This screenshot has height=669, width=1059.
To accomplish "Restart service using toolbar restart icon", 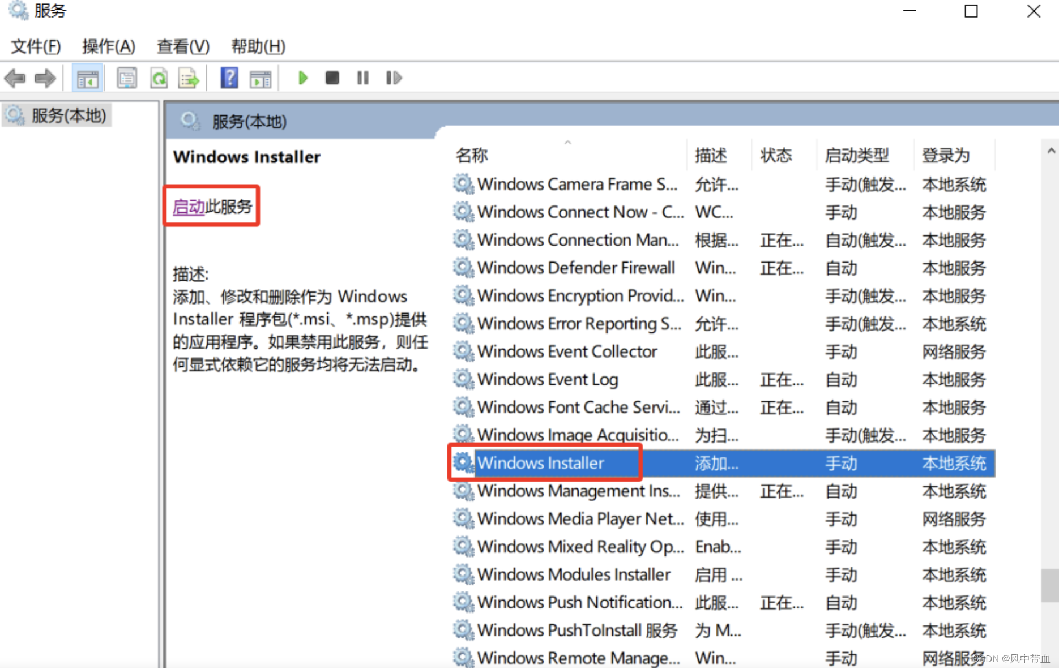I will 394,78.
